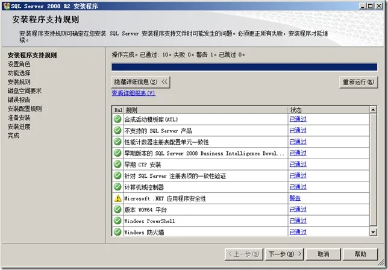The width and height of the screenshot is (388, 270).
Task: Open 警告 link for Microsoft .NET 应用程序安全性
Action: [295, 198]
